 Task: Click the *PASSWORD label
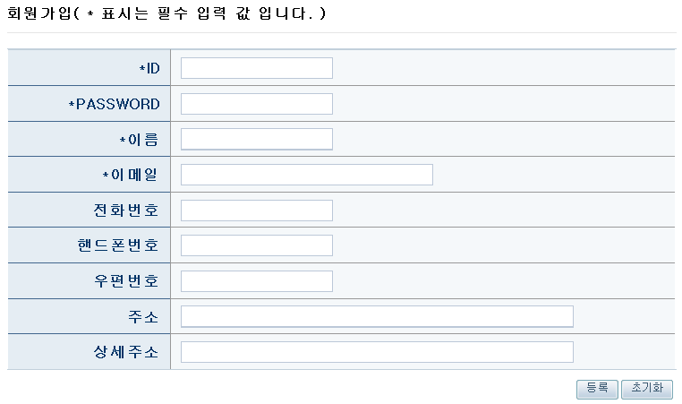[x=115, y=104]
